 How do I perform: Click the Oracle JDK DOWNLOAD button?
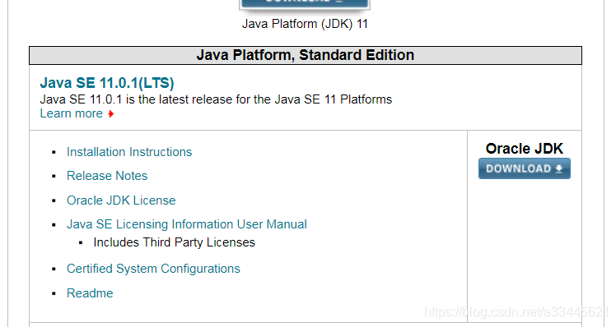click(x=524, y=168)
